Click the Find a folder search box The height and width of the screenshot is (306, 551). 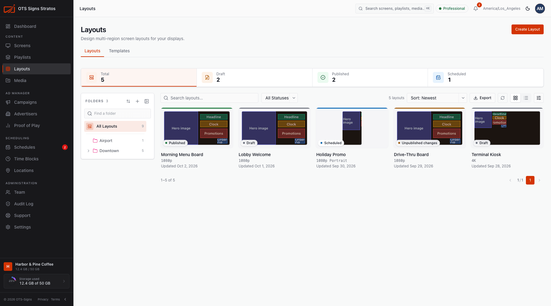click(118, 114)
